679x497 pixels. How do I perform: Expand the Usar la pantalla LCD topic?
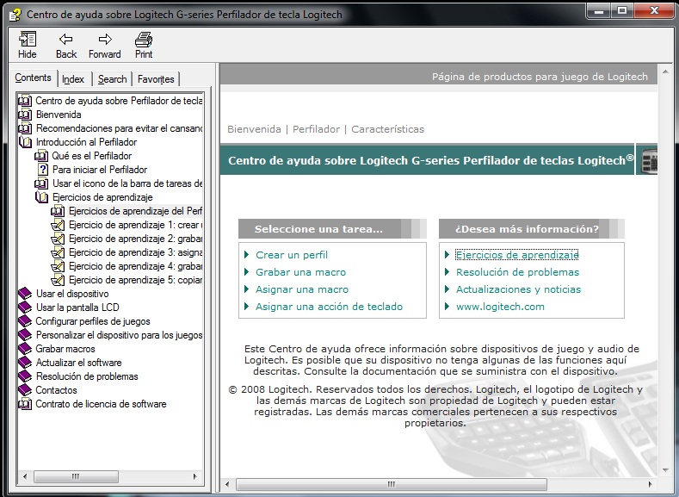click(x=25, y=308)
